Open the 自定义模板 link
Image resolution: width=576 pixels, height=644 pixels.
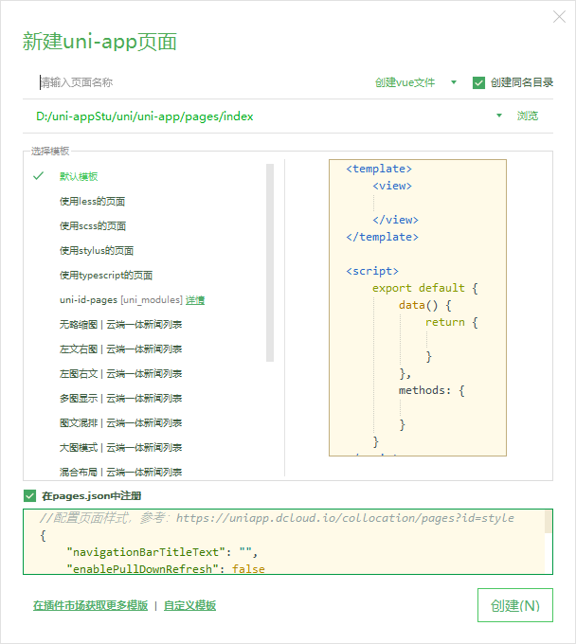[x=189, y=606]
